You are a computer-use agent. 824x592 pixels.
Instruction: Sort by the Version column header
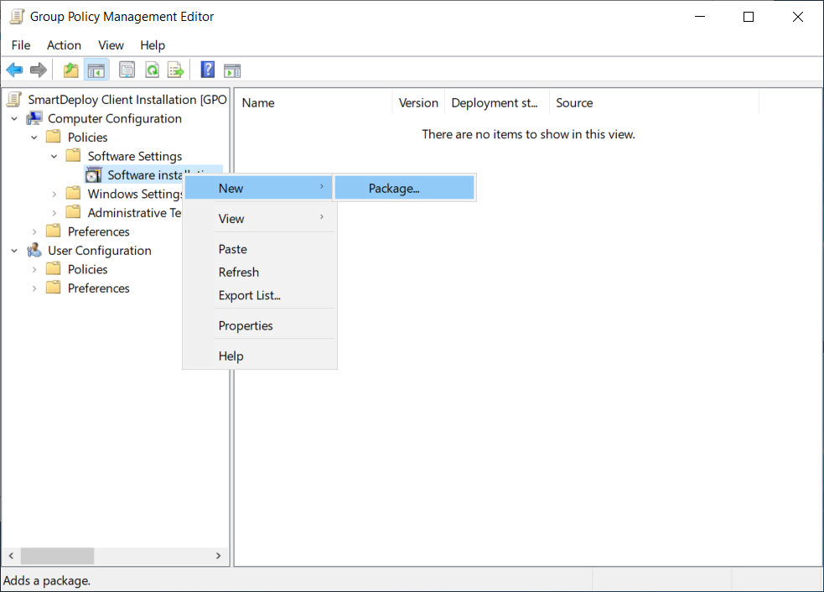[x=419, y=103]
